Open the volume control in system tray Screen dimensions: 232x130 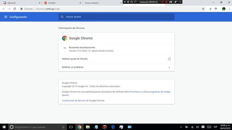(198, 127)
